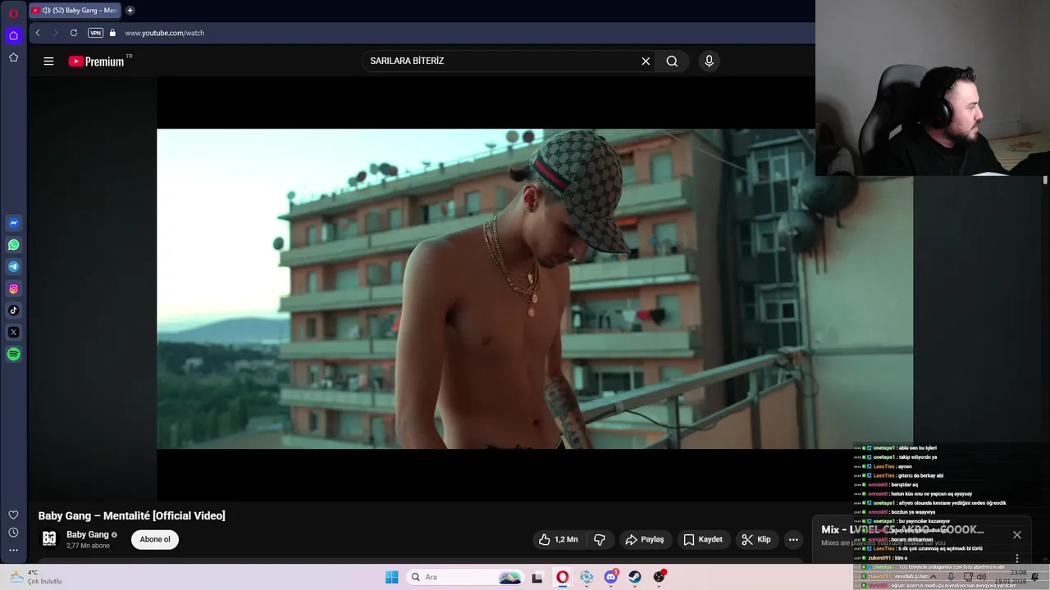Open Steam from the taskbar
Image resolution: width=1050 pixels, height=590 pixels.
pos(635,577)
